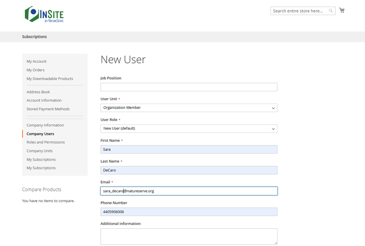Open Company Units
The width and height of the screenshot is (365, 246).
(40, 151)
